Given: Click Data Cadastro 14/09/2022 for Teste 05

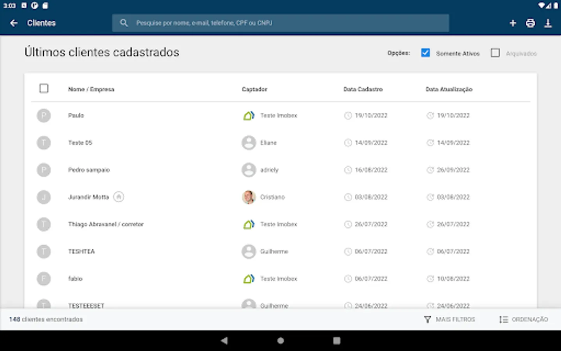Looking at the screenshot, I should pos(371,143).
